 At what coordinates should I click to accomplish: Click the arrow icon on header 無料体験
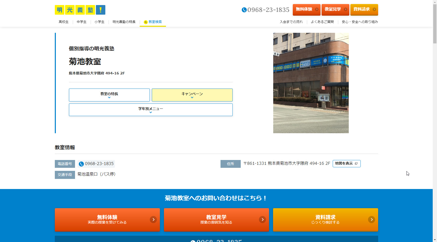(317, 9)
